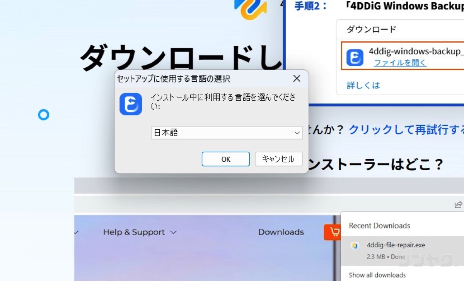
Task: Click the 詳しくは link
Action: point(363,85)
